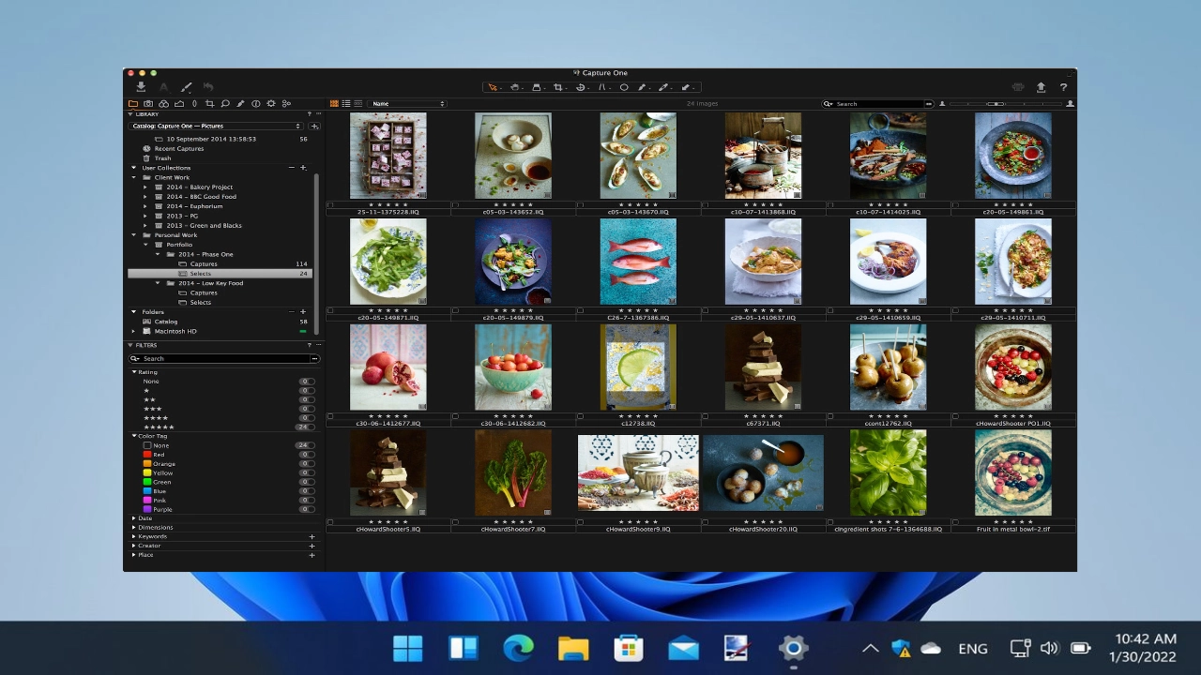Switch browser to list view
Viewport: 1201px width, 675px height.
[x=346, y=103]
